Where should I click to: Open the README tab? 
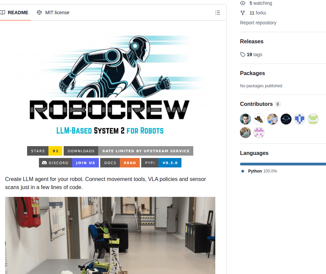(14, 13)
